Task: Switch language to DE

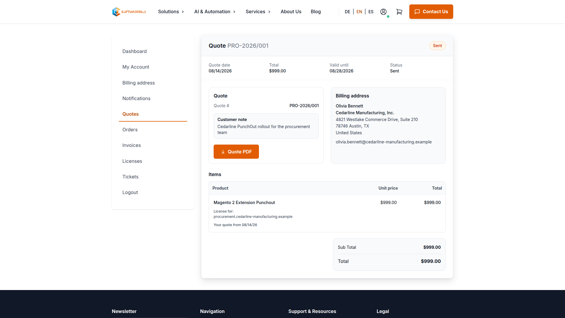Action: (348, 12)
